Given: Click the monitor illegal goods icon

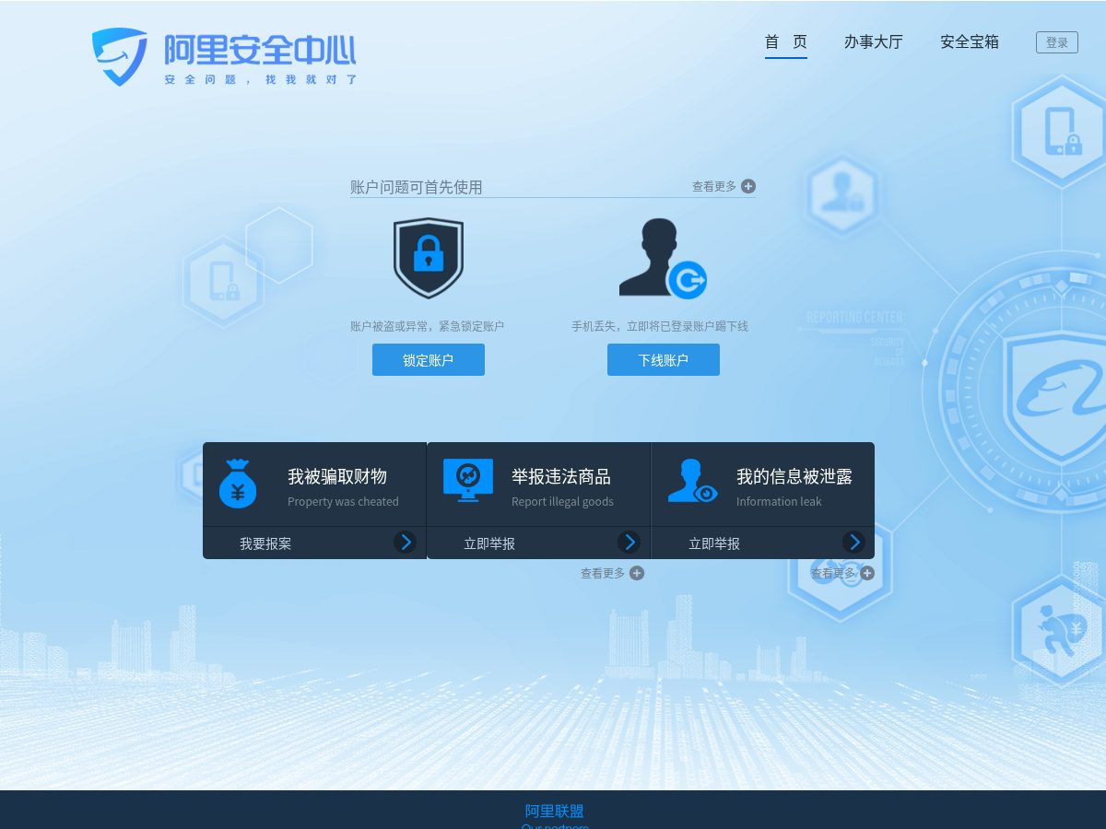Looking at the screenshot, I should [468, 480].
